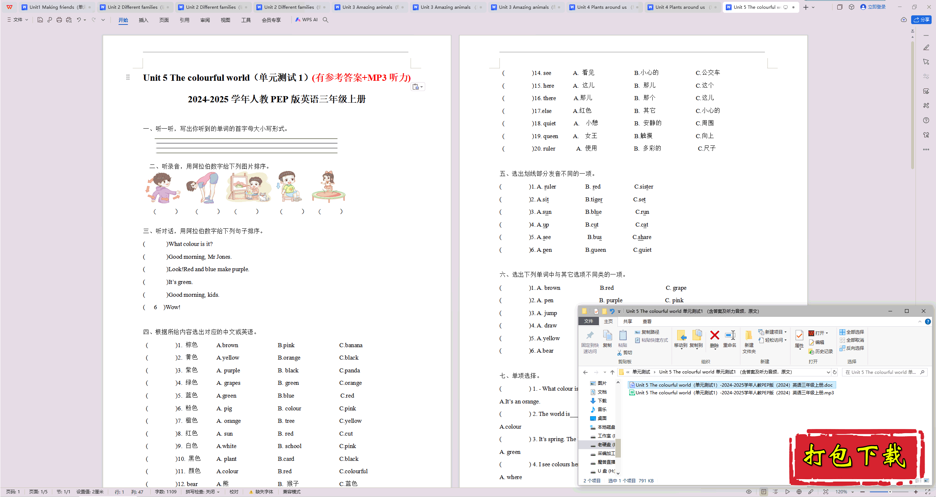Screen dimensions: 936x497
Task: Open the 共享 tab in Explorer
Action: click(x=628, y=322)
